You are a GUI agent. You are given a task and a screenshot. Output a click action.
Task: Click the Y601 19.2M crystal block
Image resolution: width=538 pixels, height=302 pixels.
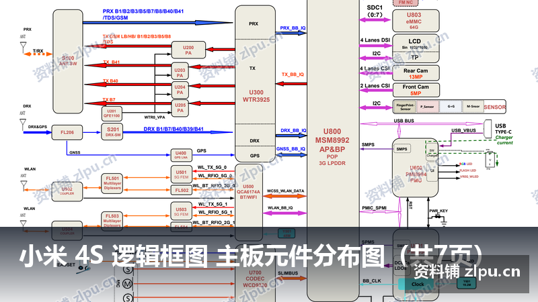click(467, 283)
